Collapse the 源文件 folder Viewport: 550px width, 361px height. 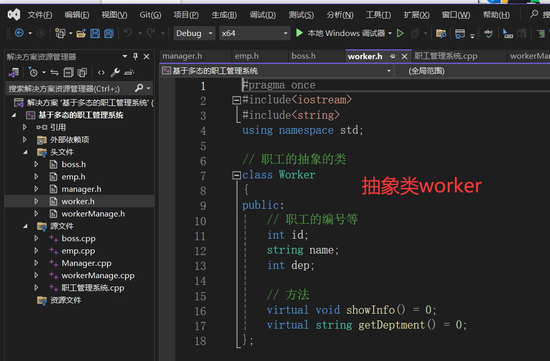coord(25,226)
